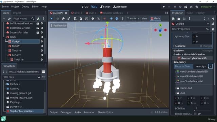Image resolution: width=217 pixels, height=122 pixels.
Task: Open Forward+ renderer dropdown
Action: 208,7
